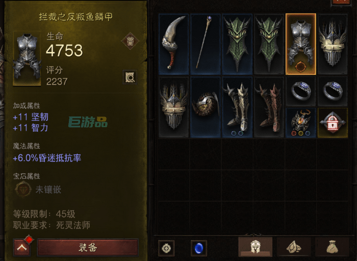This screenshot has height=261, width=357.
Task: Select the first silver sapphire ring
Action: tap(301, 91)
